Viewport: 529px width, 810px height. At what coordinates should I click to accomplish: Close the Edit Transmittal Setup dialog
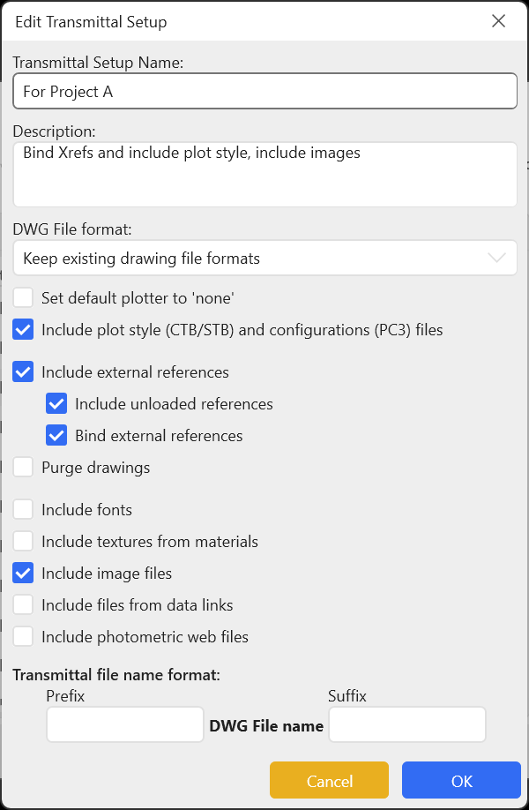point(499,21)
